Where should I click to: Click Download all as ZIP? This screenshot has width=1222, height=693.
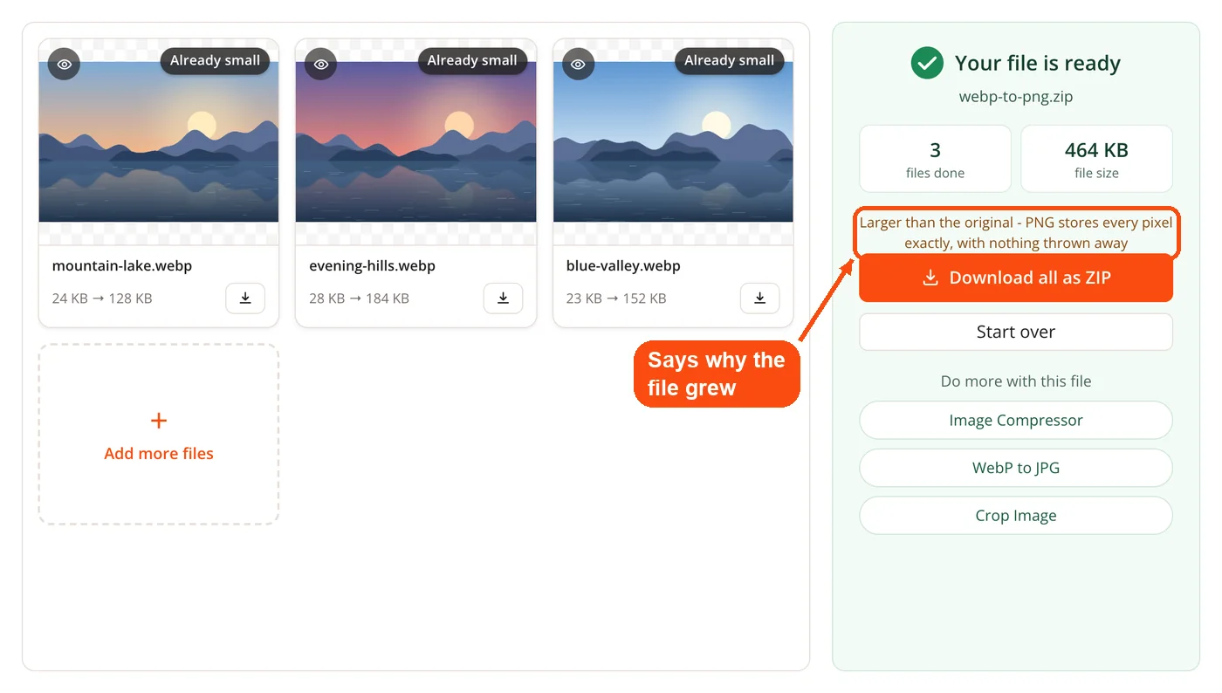click(1016, 278)
